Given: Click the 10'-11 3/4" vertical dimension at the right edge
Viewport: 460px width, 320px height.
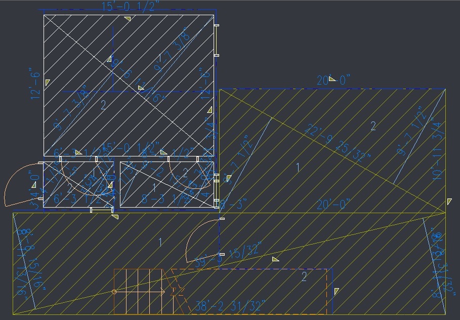Looking at the screenshot, I should point(437,149).
